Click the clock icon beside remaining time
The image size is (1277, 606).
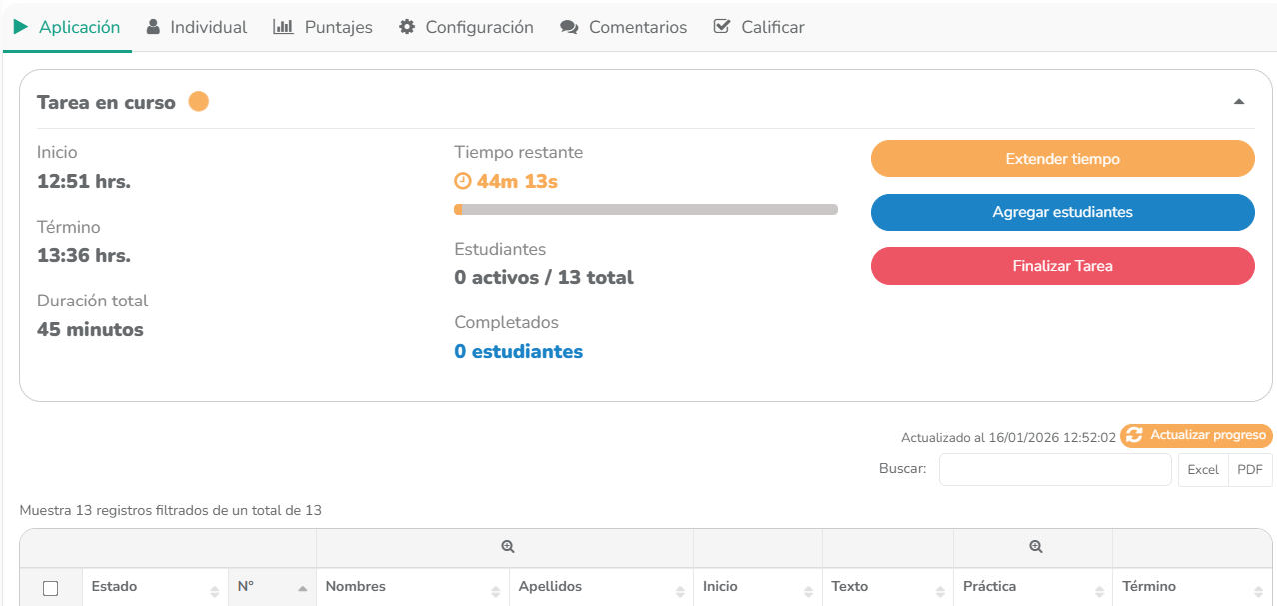click(462, 181)
